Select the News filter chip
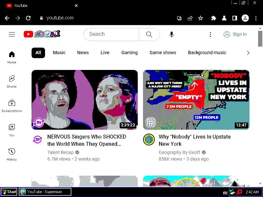263x197 pixels. pos(83,53)
